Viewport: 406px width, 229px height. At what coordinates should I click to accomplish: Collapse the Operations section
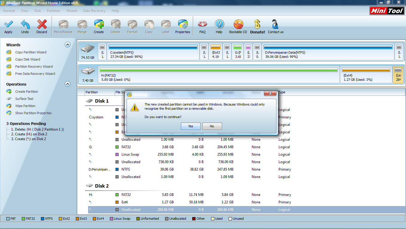pyautogui.click(x=68, y=84)
